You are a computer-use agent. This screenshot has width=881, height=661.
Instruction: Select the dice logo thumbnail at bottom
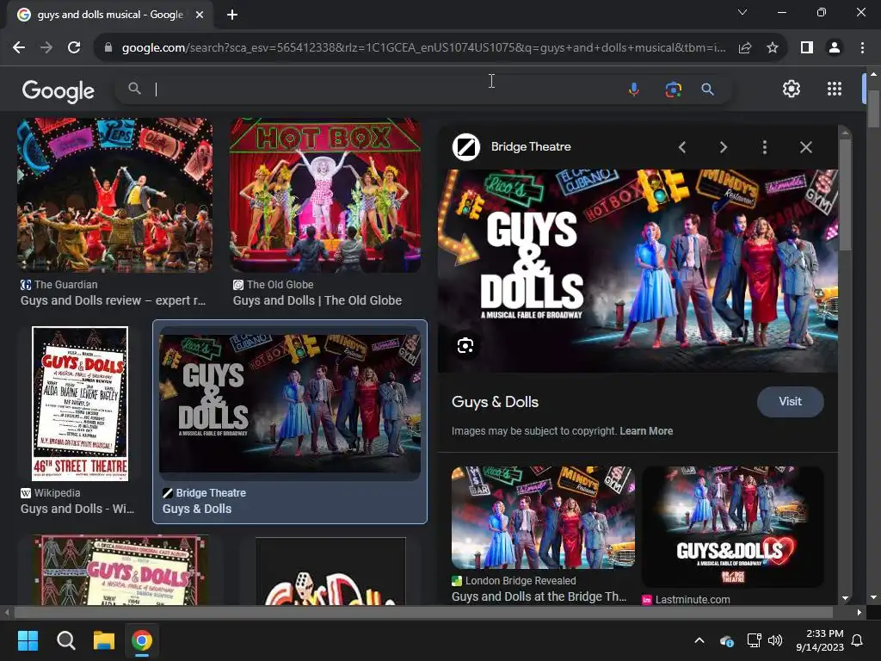330,571
